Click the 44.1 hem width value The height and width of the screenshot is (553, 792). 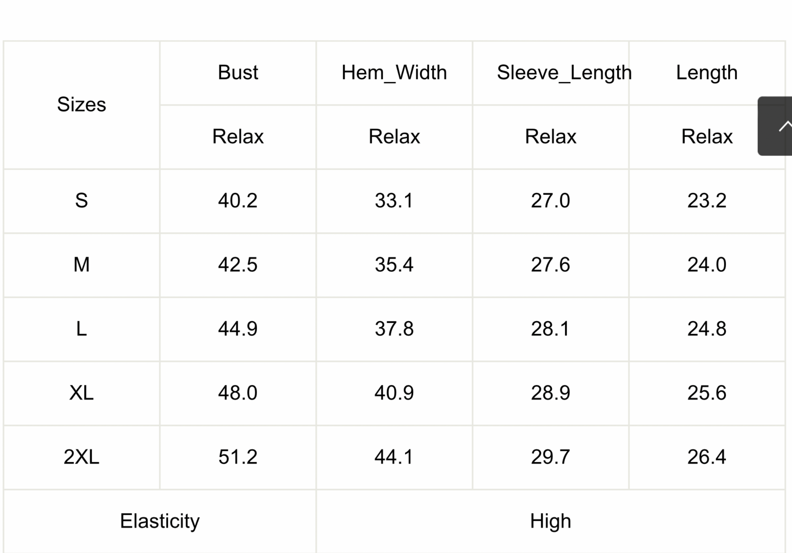(394, 458)
